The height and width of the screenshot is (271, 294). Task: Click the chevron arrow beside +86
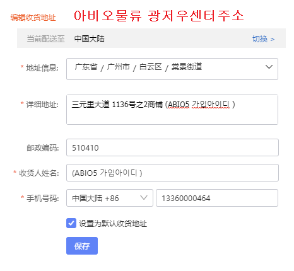[x=144, y=197]
